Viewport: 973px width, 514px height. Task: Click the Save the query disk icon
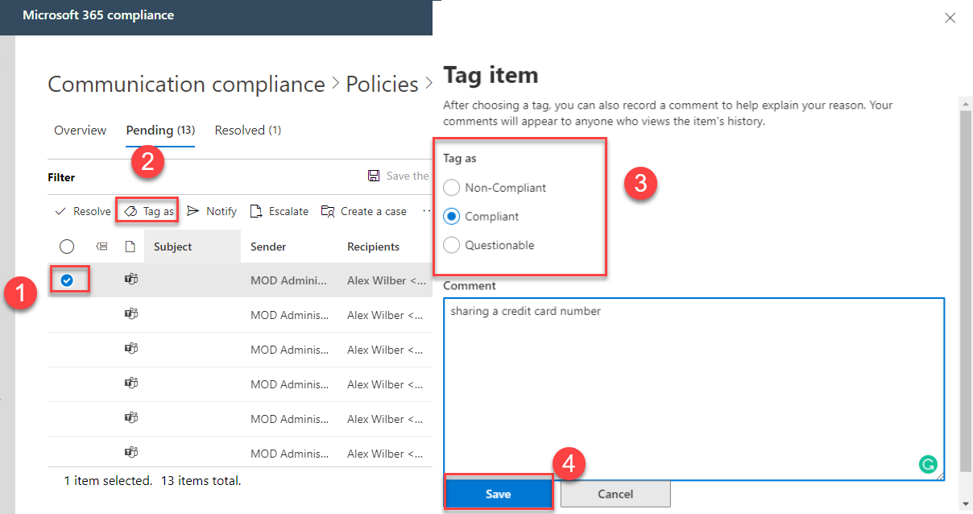click(x=374, y=176)
